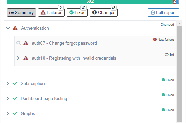Expand the Dashboard page testing section

point(8,98)
